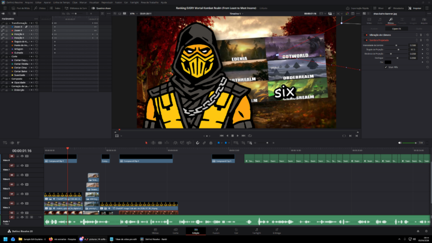The width and height of the screenshot is (432, 243).
Task: Open the Pool de Mídia panel
Action: [x=20, y=8]
